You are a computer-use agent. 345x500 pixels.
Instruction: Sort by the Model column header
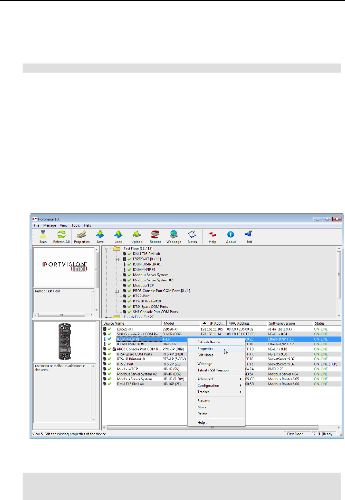181,323
